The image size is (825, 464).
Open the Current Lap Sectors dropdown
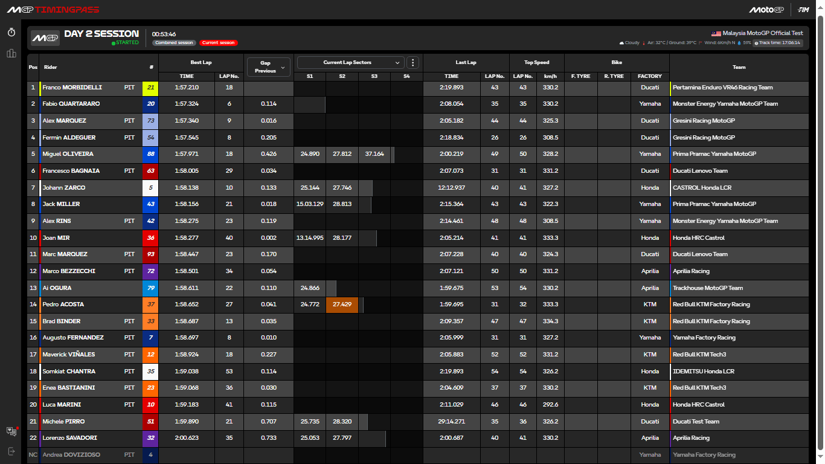pos(350,62)
